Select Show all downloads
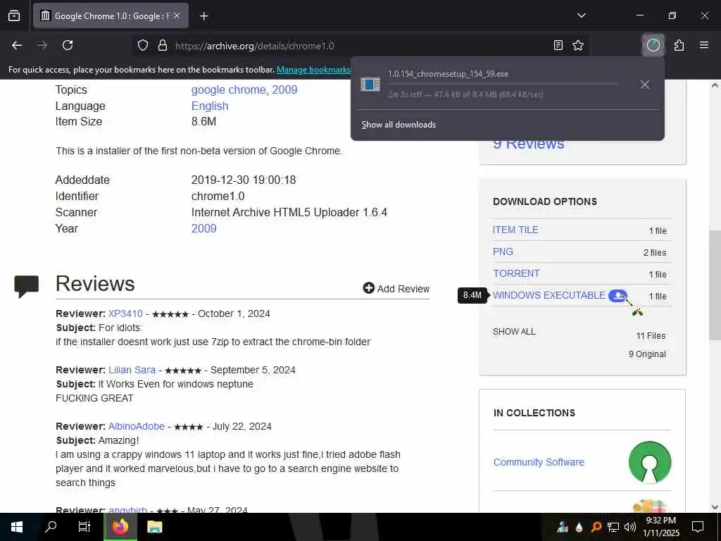Image resolution: width=721 pixels, height=541 pixels. (399, 125)
